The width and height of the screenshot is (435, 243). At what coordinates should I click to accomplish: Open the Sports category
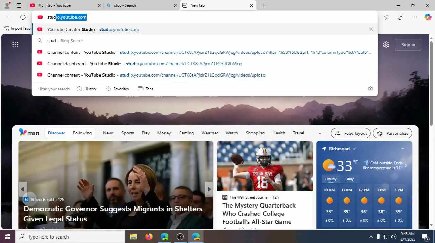pyautogui.click(x=127, y=133)
